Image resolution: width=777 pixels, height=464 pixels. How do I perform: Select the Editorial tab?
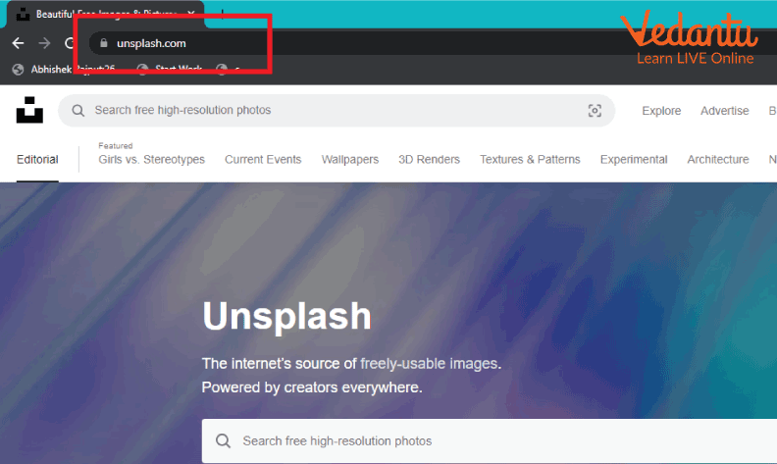(x=37, y=160)
